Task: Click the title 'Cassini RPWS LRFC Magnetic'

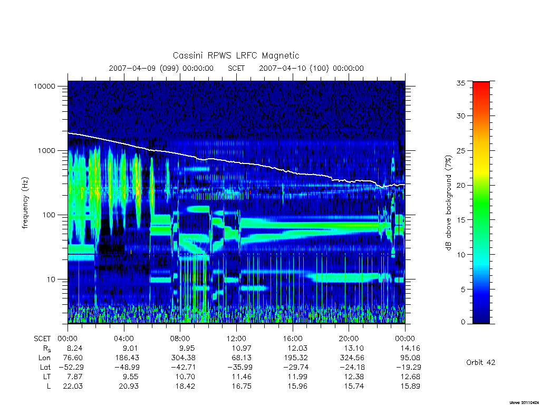Action: coord(236,55)
